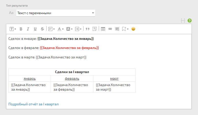
Task: Toggle strikethrough formatting
Action: click(x=42, y=29)
